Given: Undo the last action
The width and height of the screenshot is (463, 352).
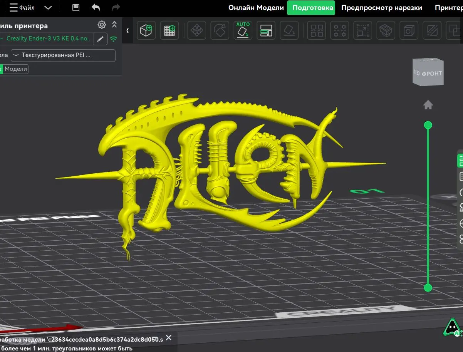Looking at the screenshot, I should [96, 8].
